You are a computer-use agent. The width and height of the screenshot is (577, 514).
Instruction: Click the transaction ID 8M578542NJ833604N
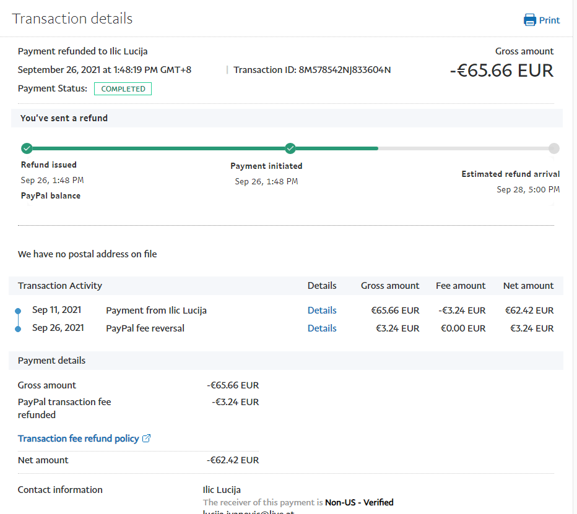tap(344, 70)
